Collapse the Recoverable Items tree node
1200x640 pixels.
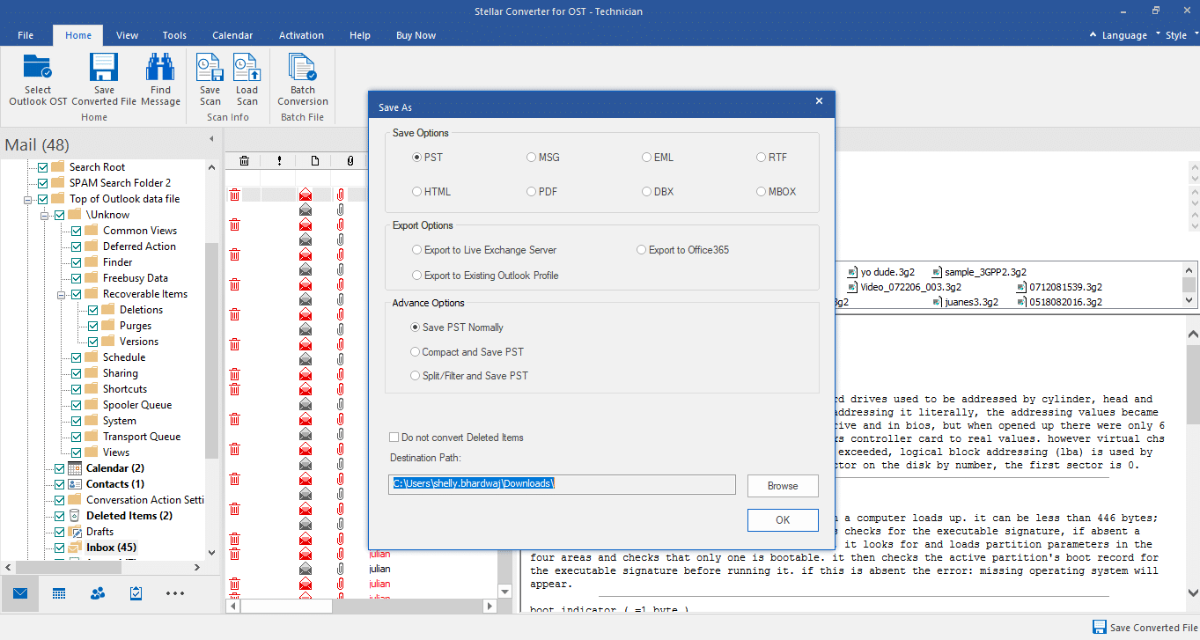(x=61, y=294)
